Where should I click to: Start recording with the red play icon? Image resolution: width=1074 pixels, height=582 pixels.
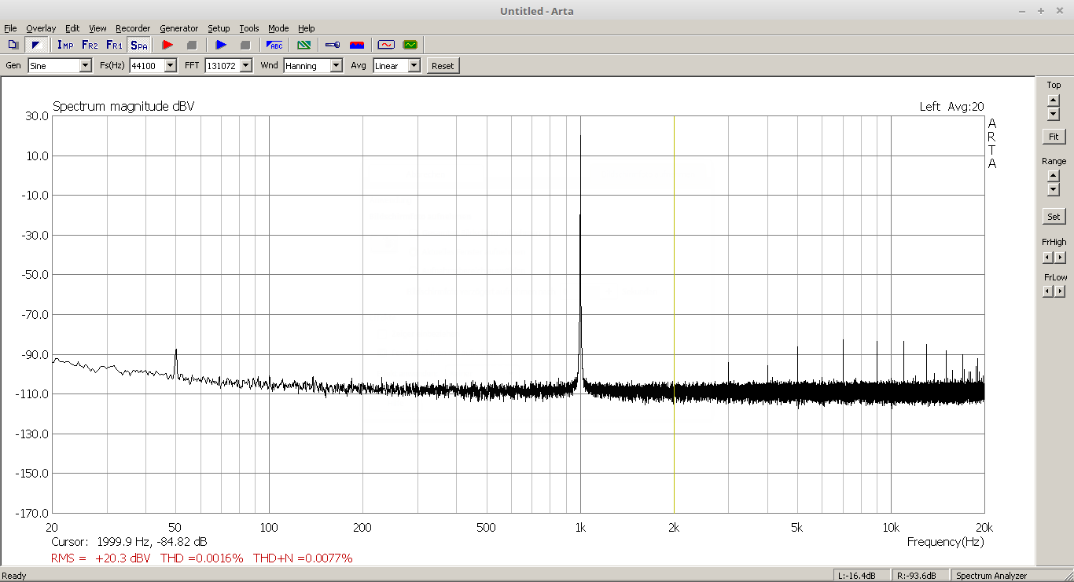coord(167,45)
